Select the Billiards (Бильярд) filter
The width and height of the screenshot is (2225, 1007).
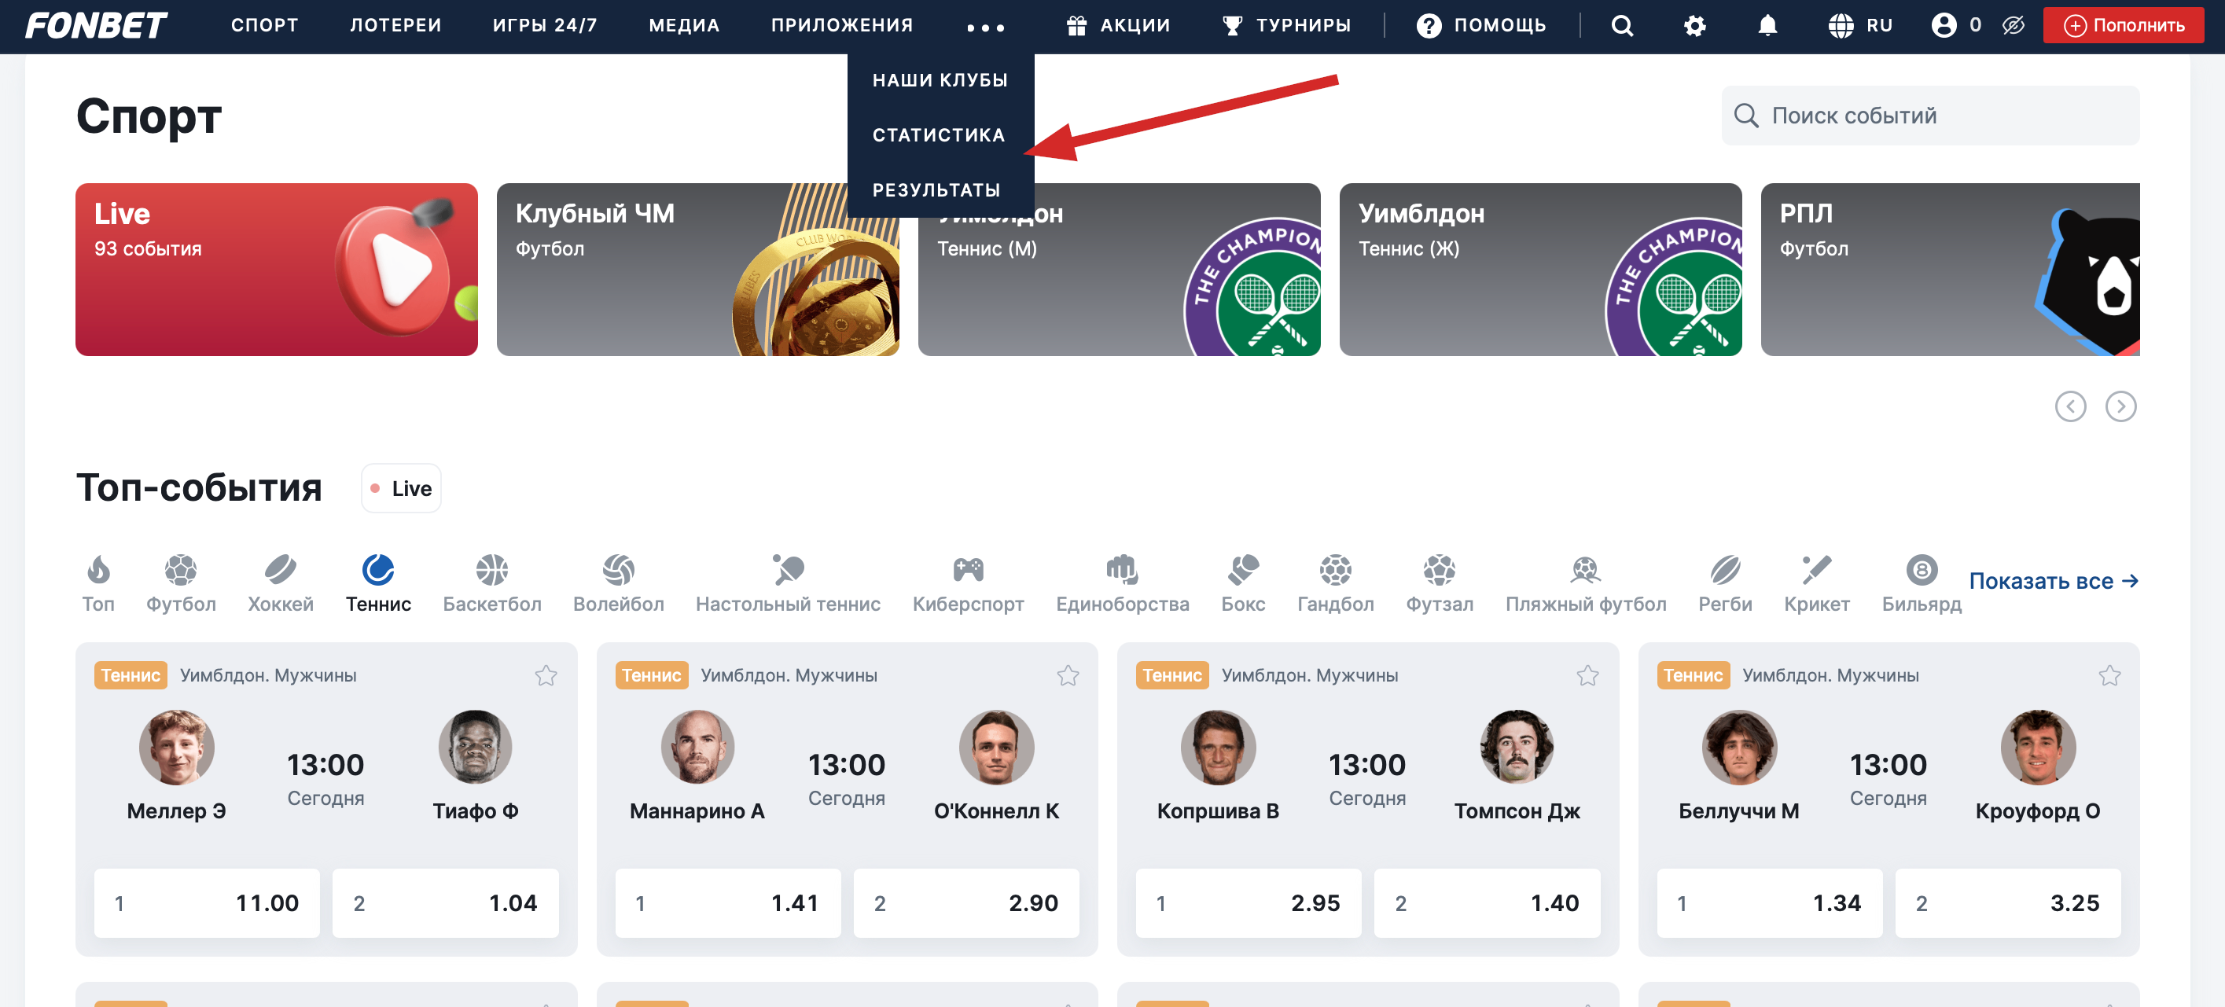click(1921, 583)
